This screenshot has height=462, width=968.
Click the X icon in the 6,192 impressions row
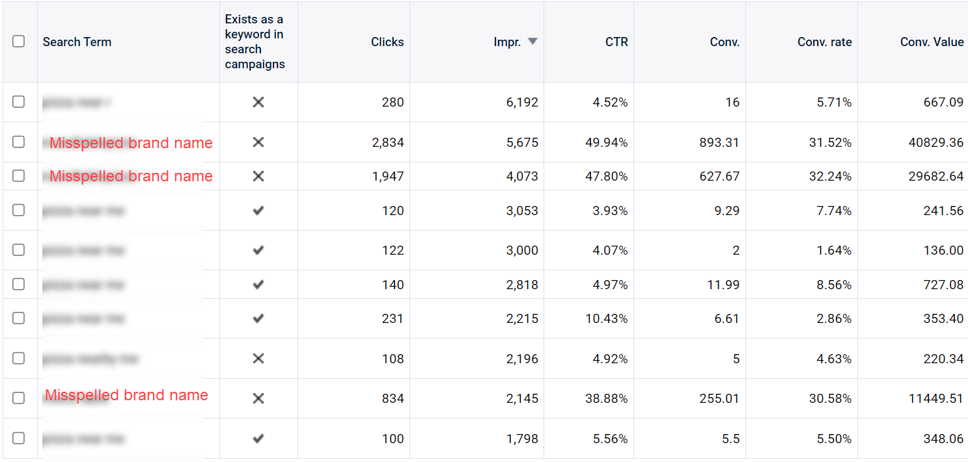click(258, 102)
